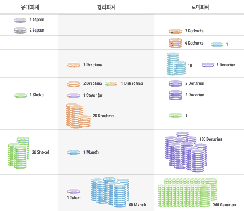Click the 헬라화폐 column header
Viewport: 244px width, 211px height.
tap(106, 7)
